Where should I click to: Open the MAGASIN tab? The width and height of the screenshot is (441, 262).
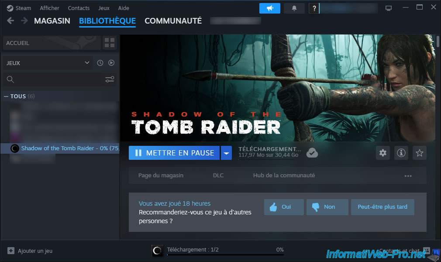(52, 21)
